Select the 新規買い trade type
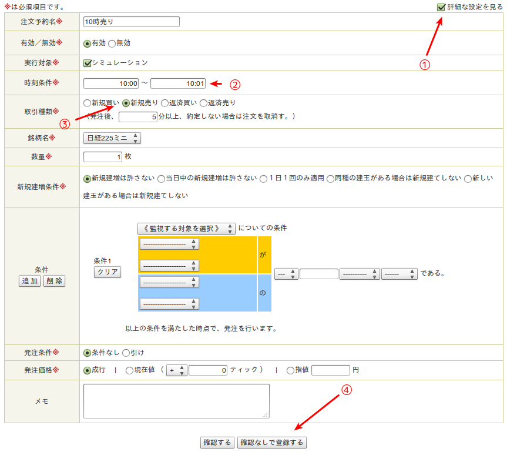Image resolution: width=517 pixels, height=452 pixels. coord(88,102)
